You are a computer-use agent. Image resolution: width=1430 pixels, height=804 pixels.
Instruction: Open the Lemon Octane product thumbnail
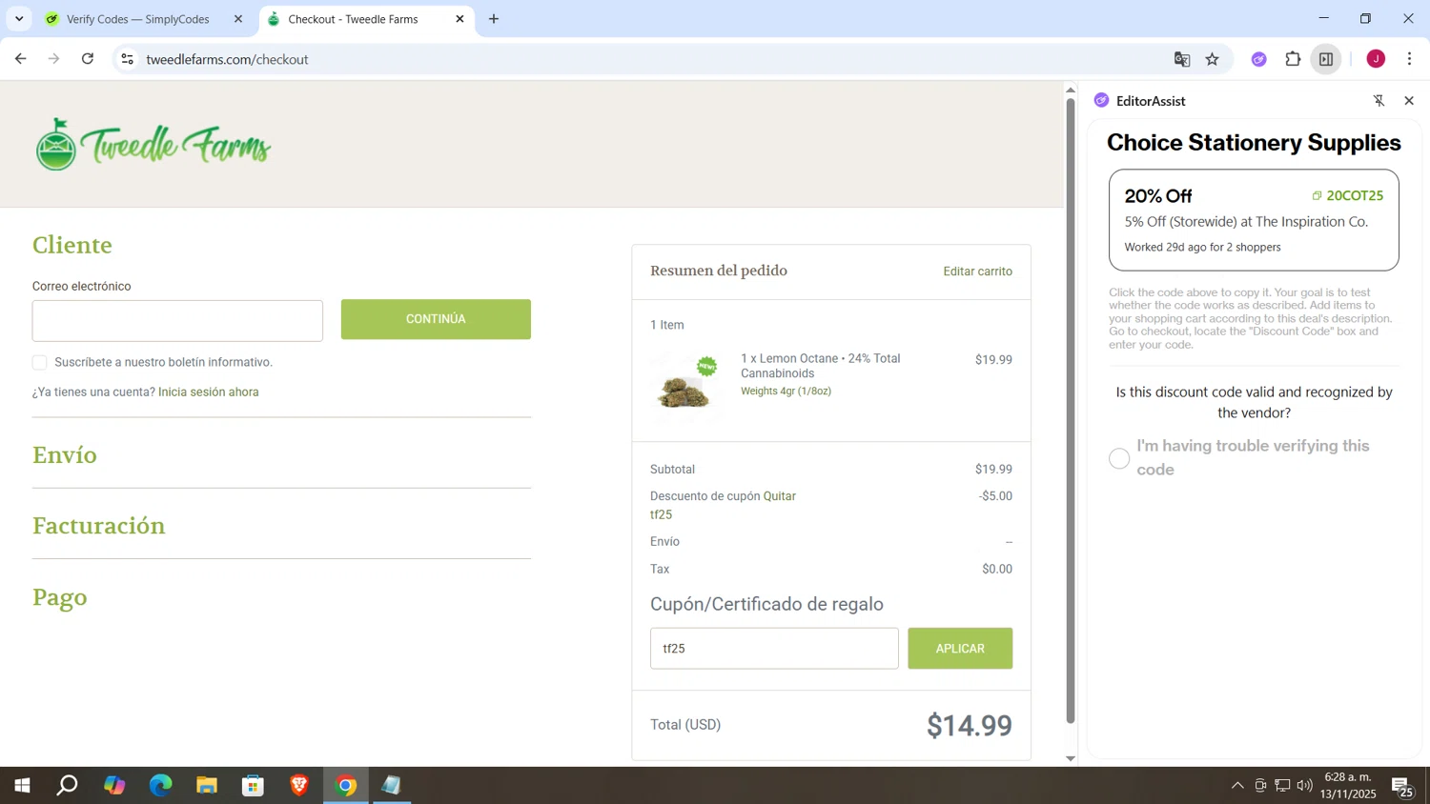tap(686, 385)
